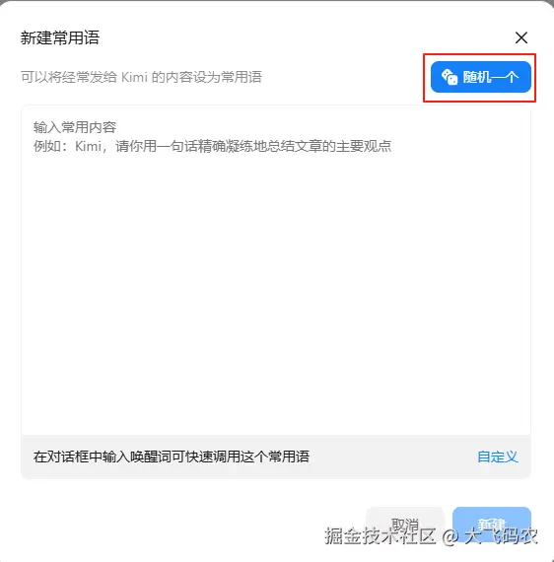Screen dimensions: 554x562
Task: Click the 例如:Kimi placeholder example line
Action: (x=213, y=146)
